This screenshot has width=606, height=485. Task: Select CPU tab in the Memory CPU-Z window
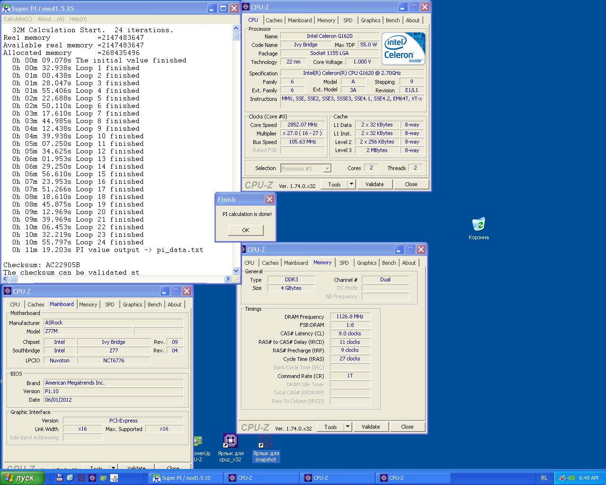250,263
